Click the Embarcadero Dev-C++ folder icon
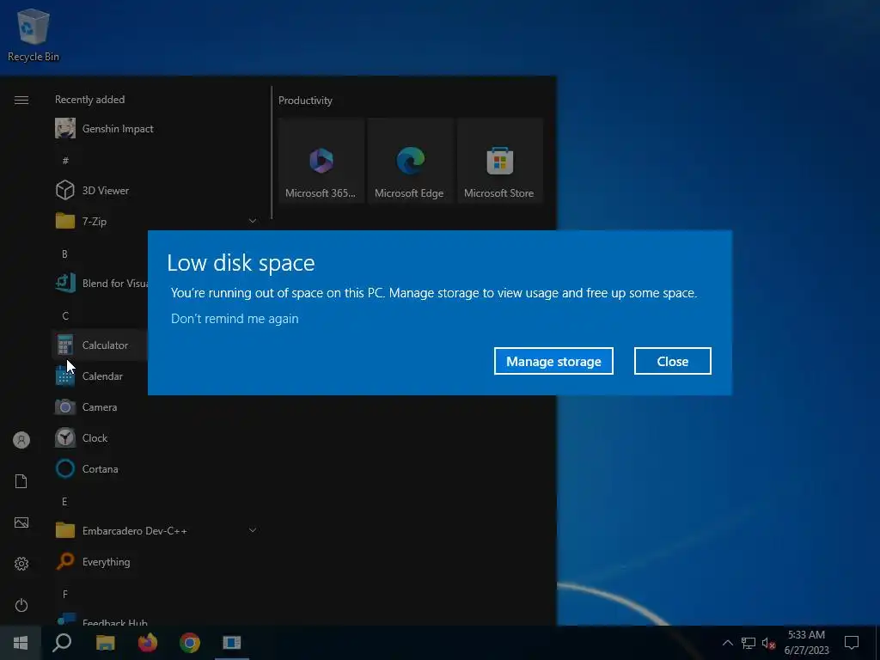Image resolution: width=880 pixels, height=660 pixels. 65,530
